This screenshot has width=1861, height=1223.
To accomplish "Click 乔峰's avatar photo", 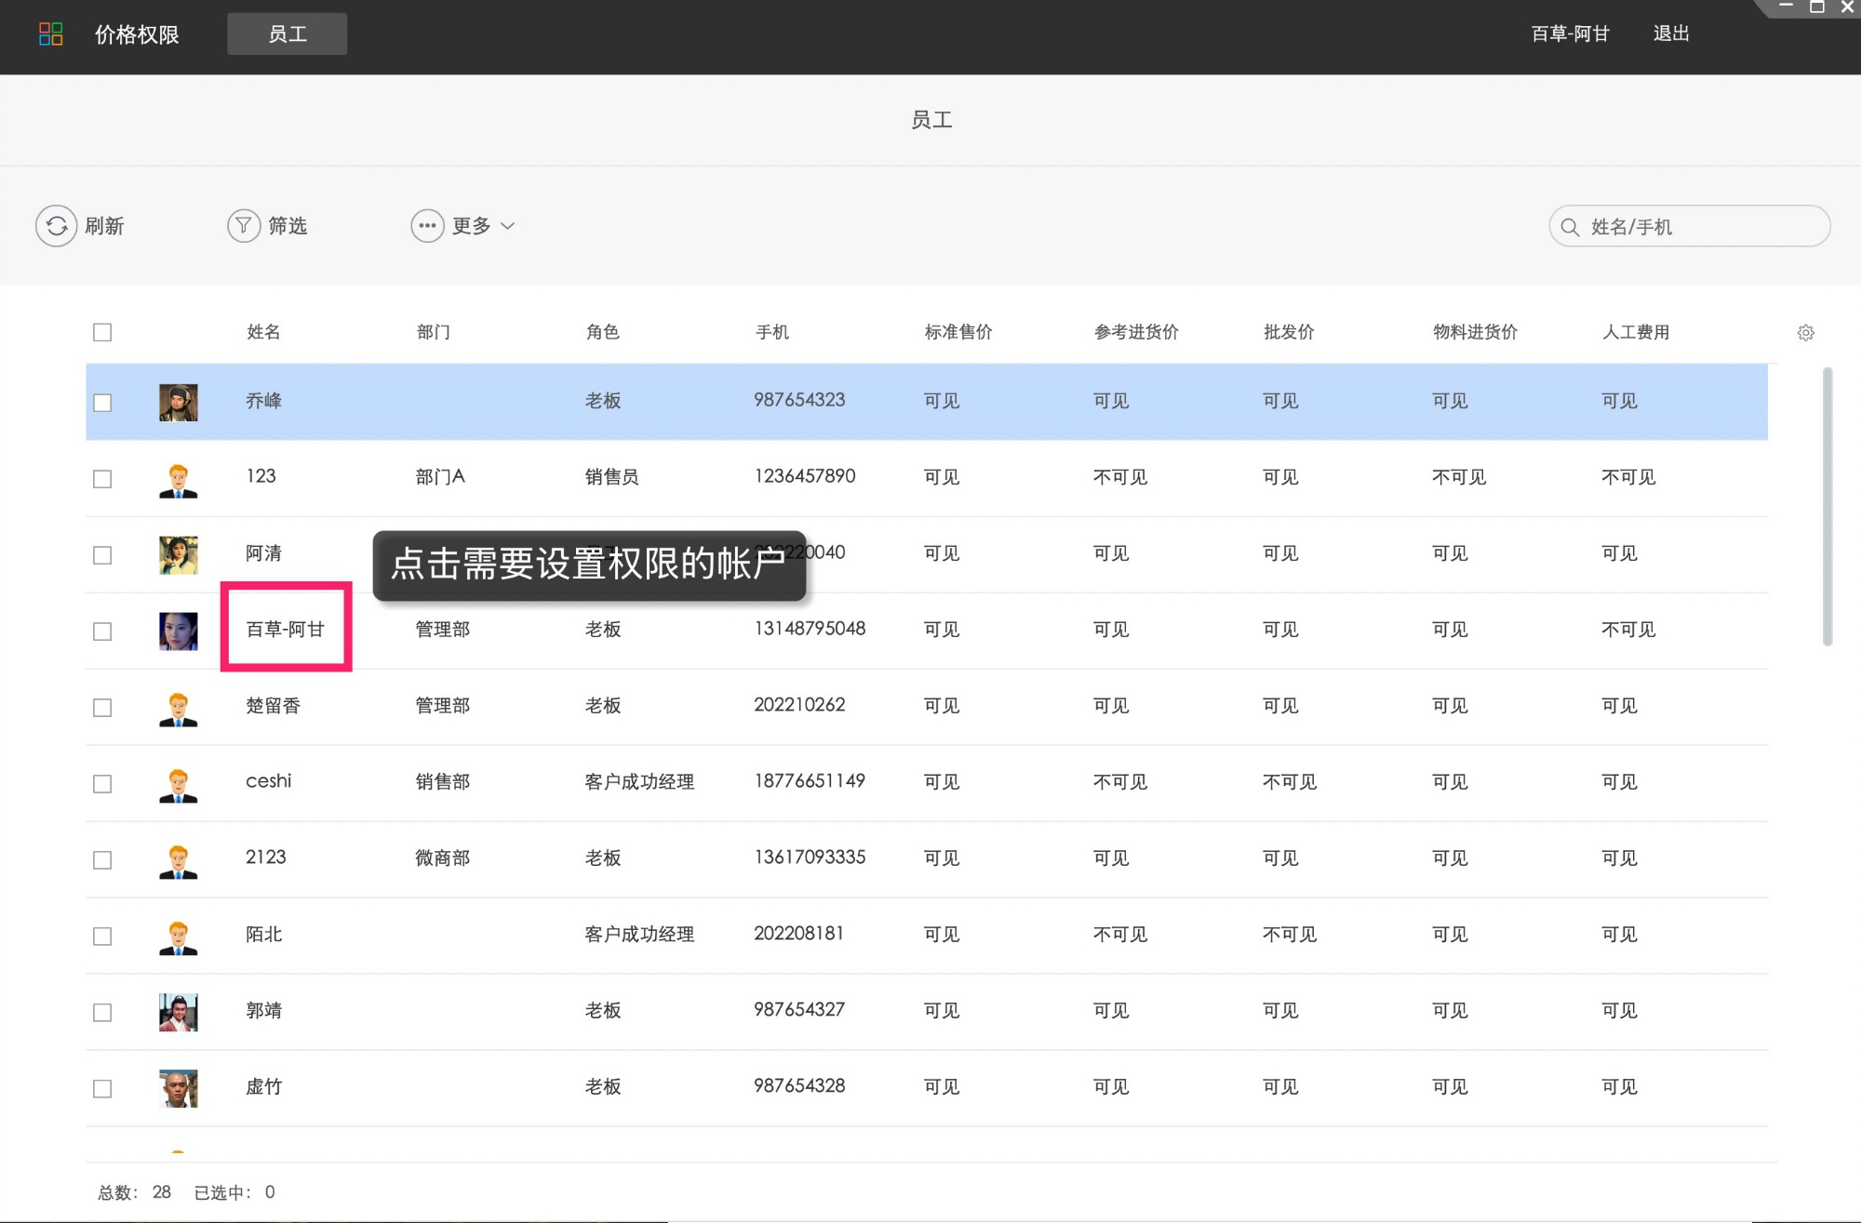I will click(178, 402).
